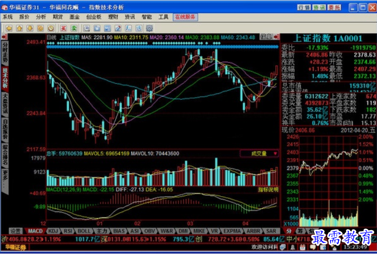Click the green 卖 sell icon

(74, 29)
